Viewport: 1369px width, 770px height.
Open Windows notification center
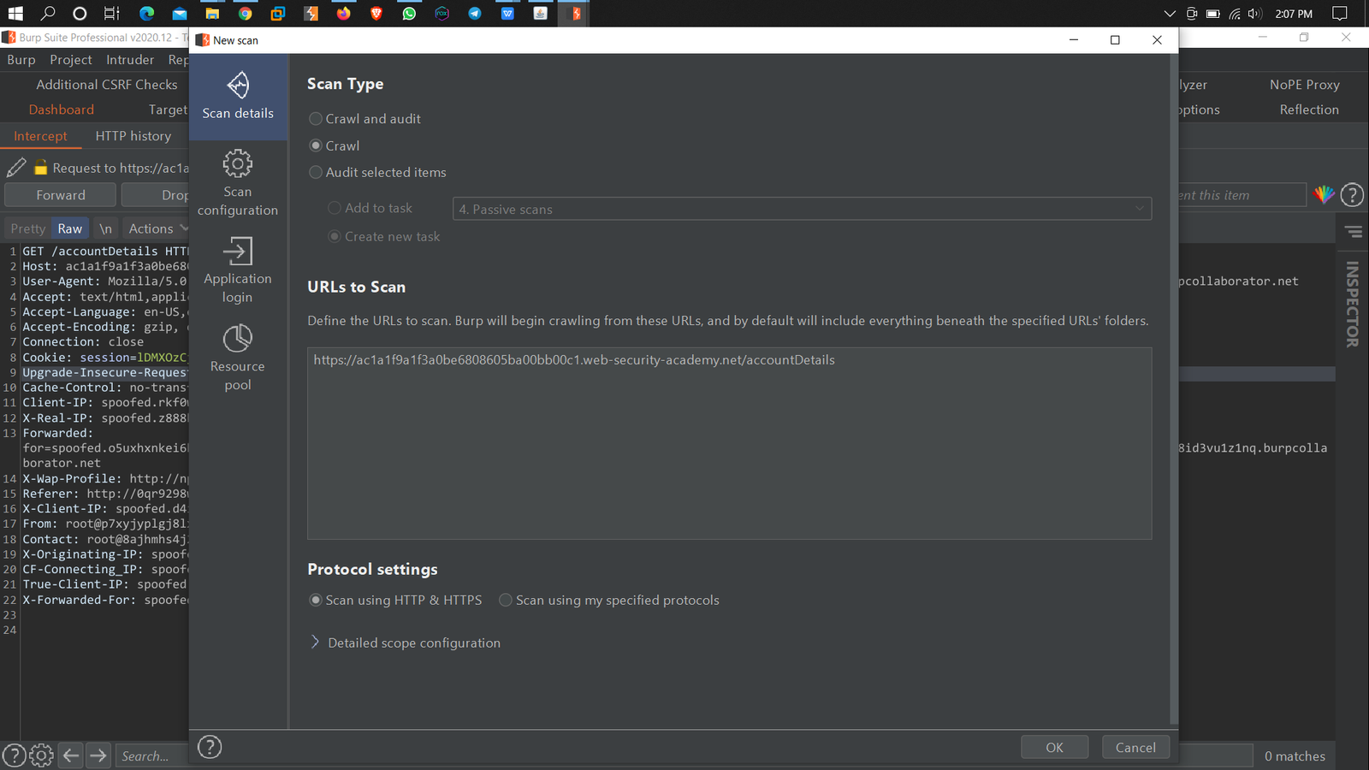(x=1340, y=13)
